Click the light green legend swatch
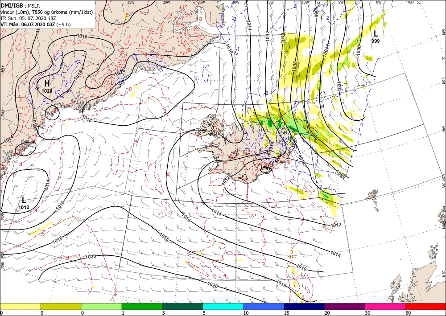 [101, 306]
